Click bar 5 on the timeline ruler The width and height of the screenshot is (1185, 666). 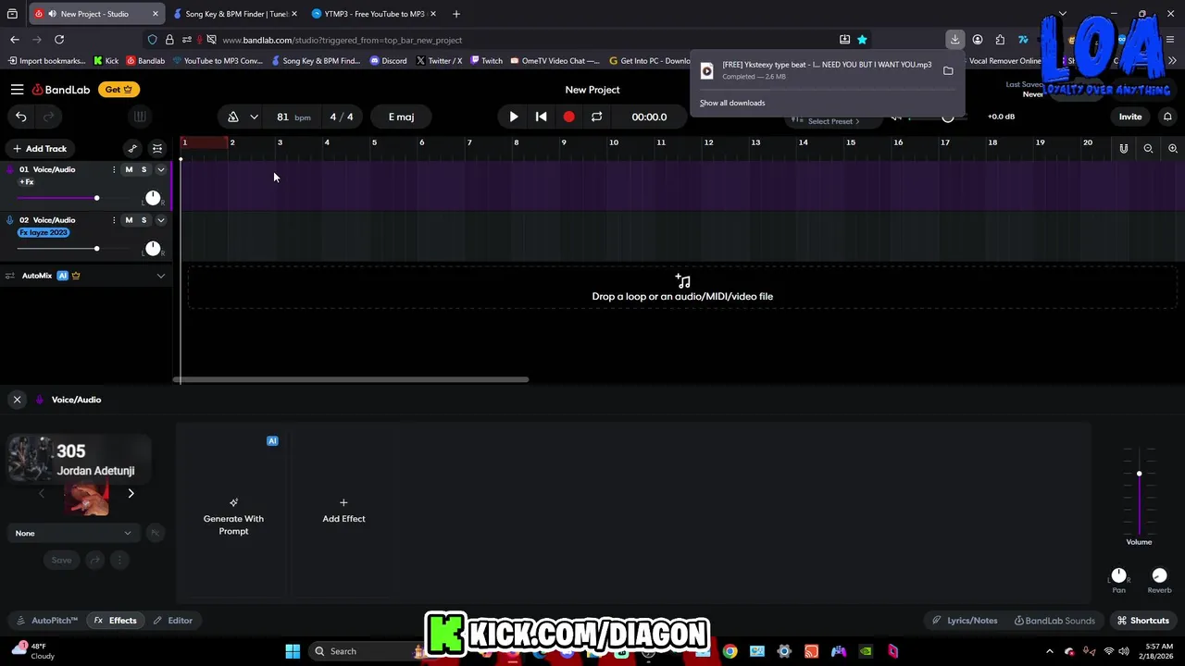(374, 142)
